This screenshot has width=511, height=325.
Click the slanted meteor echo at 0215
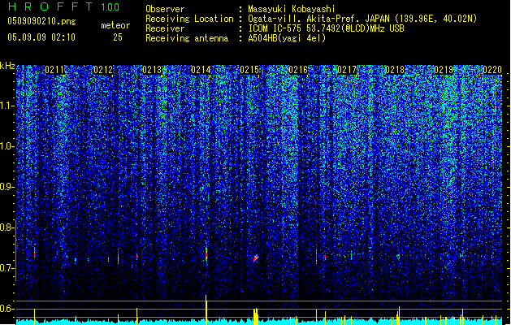[256, 258]
